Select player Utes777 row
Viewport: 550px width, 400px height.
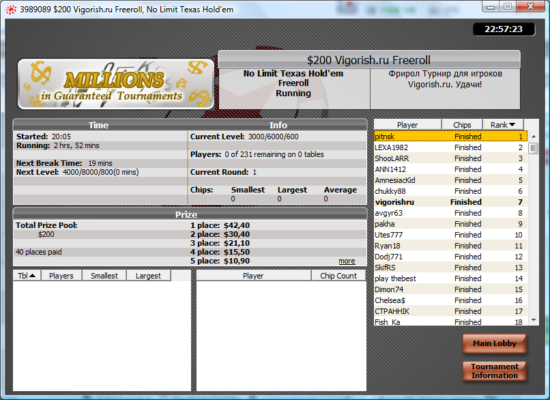[450, 235]
